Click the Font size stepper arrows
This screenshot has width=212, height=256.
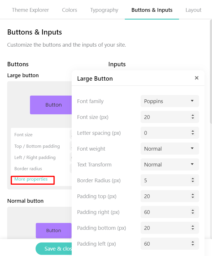coord(193,117)
